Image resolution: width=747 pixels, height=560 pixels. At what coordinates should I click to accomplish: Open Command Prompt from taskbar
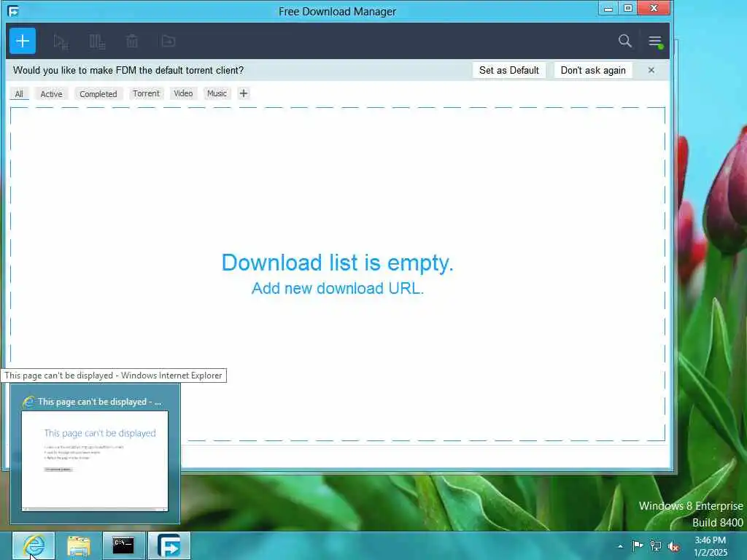point(123,545)
